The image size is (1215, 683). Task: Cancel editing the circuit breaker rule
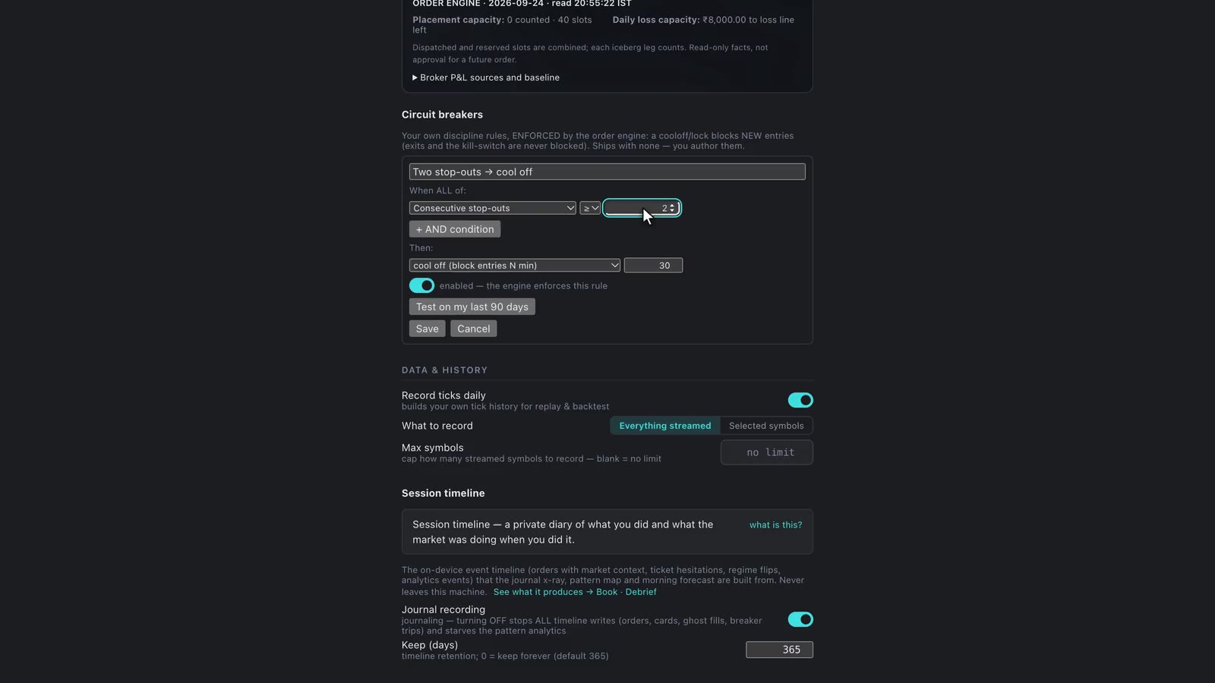coord(474,329)
